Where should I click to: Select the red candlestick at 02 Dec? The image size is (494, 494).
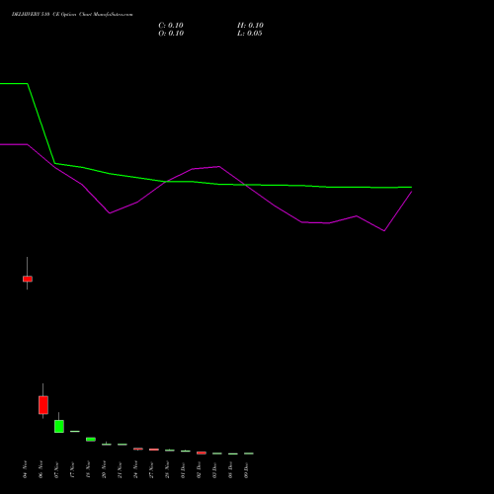[x=202, y=453]
